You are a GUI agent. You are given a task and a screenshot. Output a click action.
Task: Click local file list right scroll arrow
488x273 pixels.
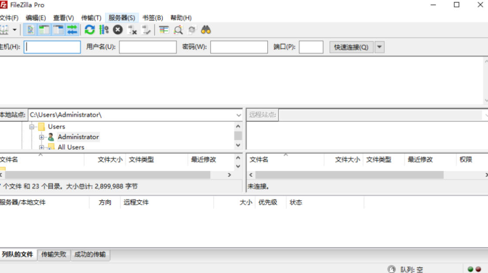tap(229, 175)
